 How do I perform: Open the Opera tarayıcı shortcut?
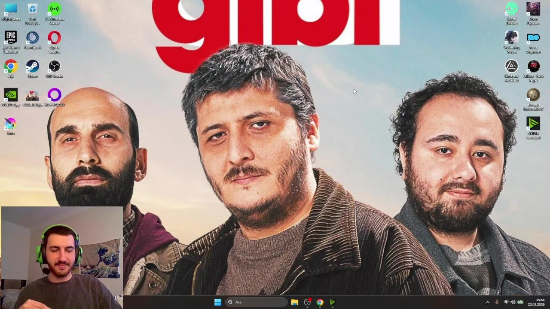(x=54, y=42)
